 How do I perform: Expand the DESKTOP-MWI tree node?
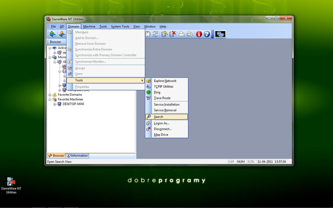[x=55, y=104]
